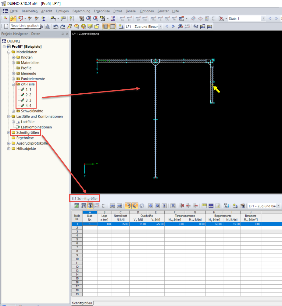Open the zoom window magnifier tool
Image resolution: width=282 pixels, height=306 pixels.
pos(88,19)
